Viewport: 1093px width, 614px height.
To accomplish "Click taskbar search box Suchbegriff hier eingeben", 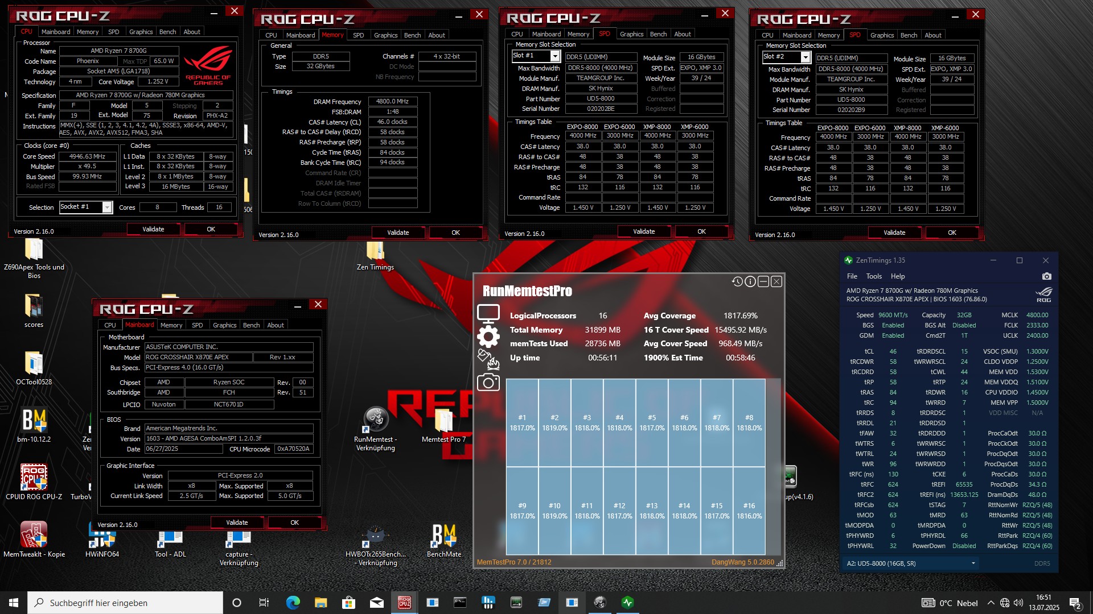I will [x=125, y=603].
